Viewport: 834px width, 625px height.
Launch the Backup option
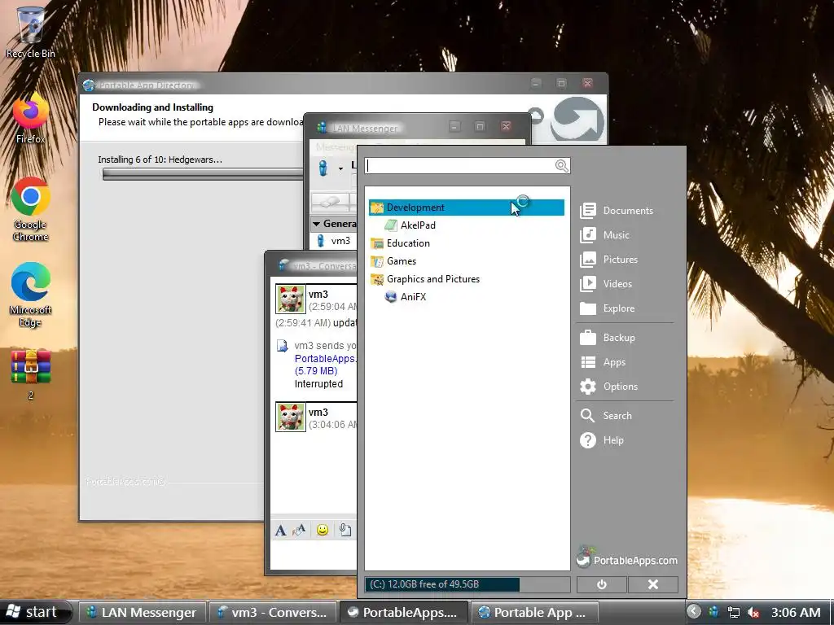(x=607, y=338)
